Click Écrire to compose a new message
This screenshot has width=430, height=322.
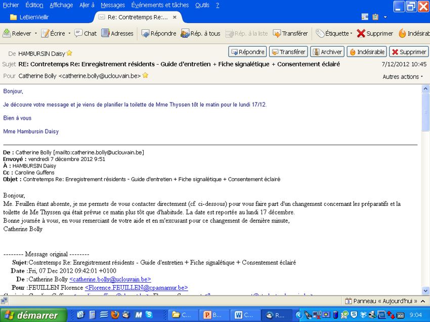(53, 33)
